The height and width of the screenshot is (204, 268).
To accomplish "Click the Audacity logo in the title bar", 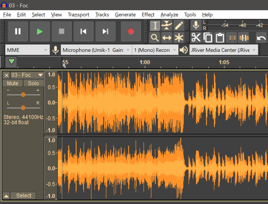I will [4, 5].
